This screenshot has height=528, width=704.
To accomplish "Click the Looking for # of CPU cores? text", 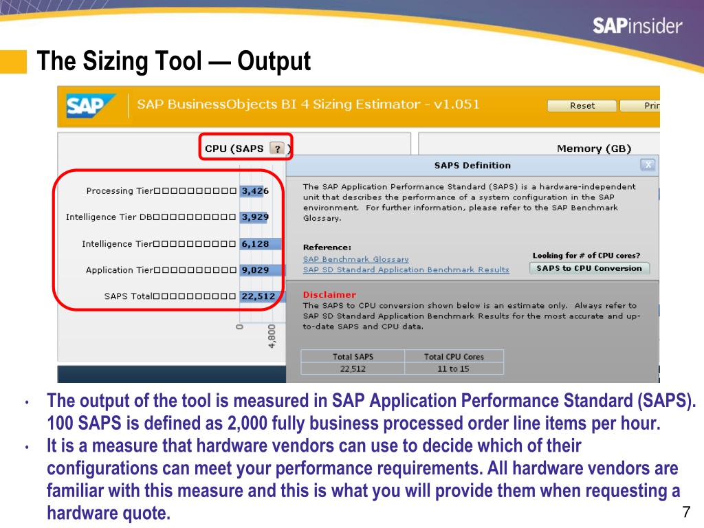I will coord(586,256).
